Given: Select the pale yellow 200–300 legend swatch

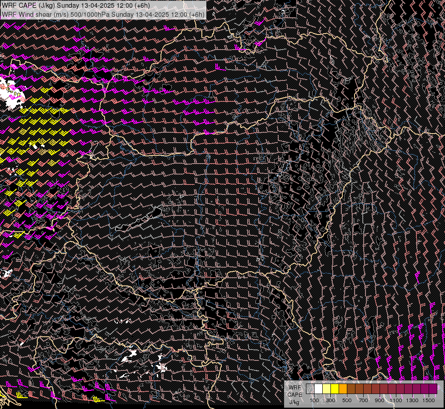Looking at the screenshot, I should pyautogui.click(x=327, y=389).
